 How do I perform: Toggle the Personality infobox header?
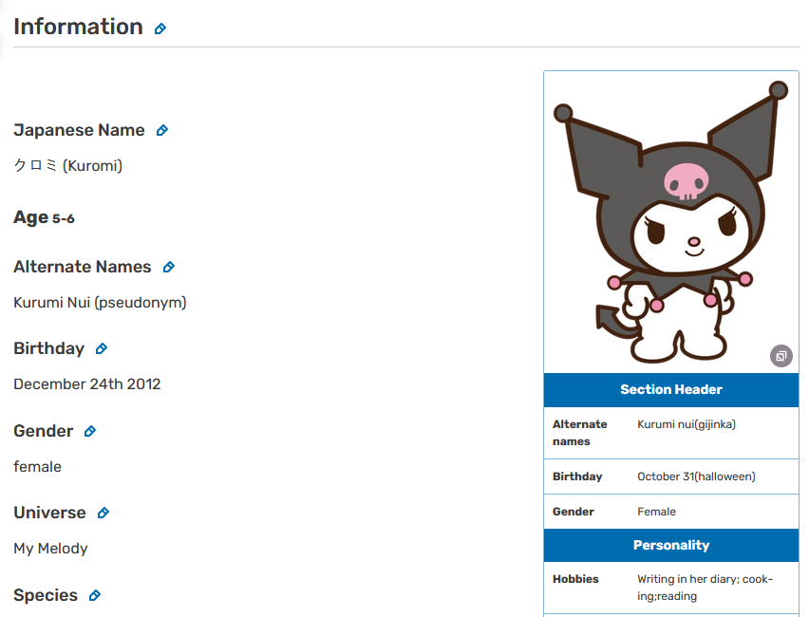pyautogui.click(x=670, y=546)
